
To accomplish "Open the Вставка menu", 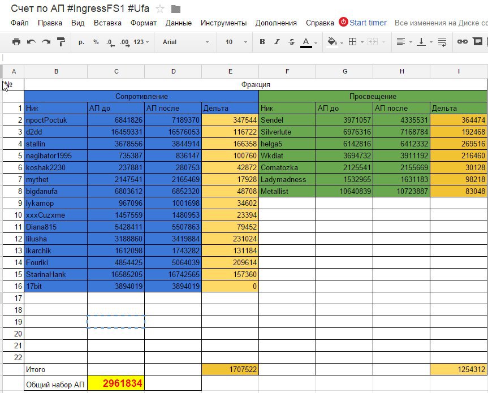I will [x=107, y=23].
